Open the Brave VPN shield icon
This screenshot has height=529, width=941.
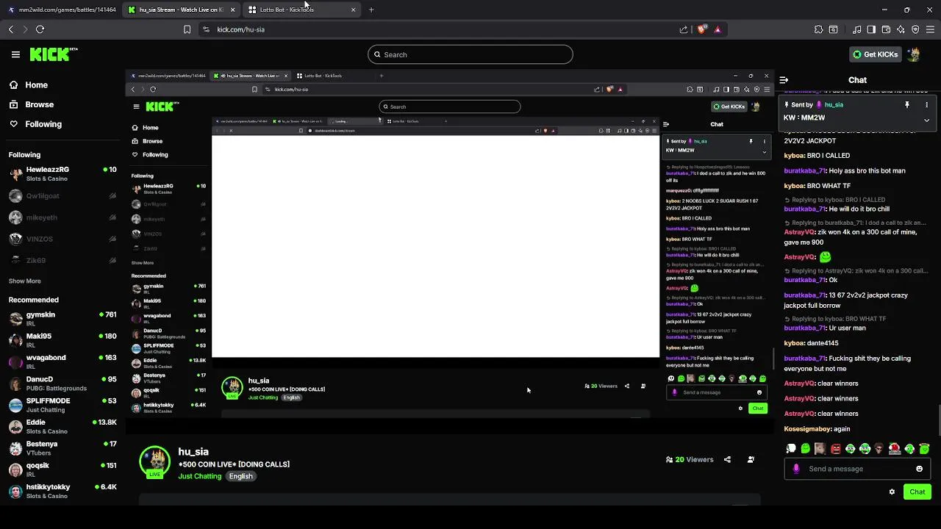coord(915,29)
